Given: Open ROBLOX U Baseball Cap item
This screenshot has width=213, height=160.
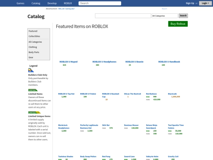Looking at the screenshot, I should (x=110, y=95).
